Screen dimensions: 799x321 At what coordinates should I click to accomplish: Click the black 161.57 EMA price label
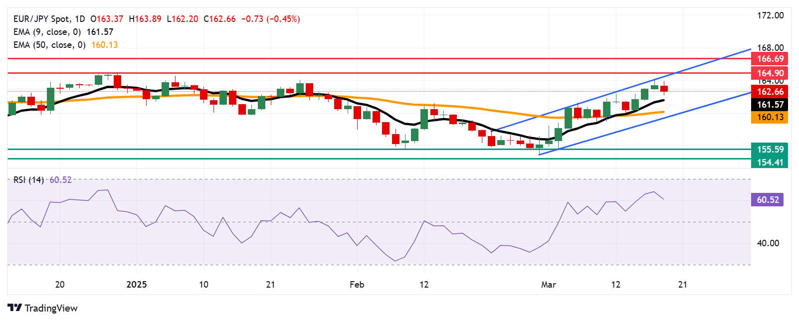coord(770,105)
